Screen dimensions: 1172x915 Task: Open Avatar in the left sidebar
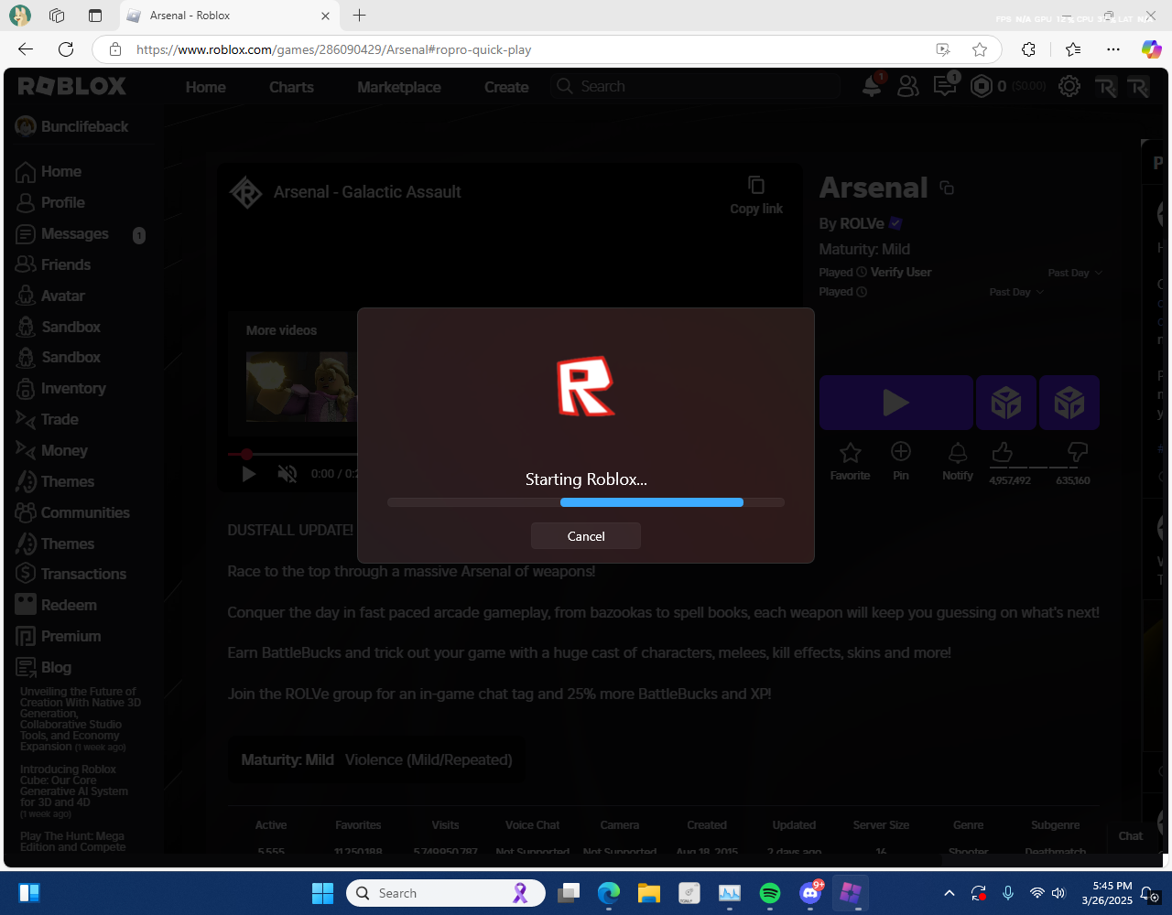51,296
